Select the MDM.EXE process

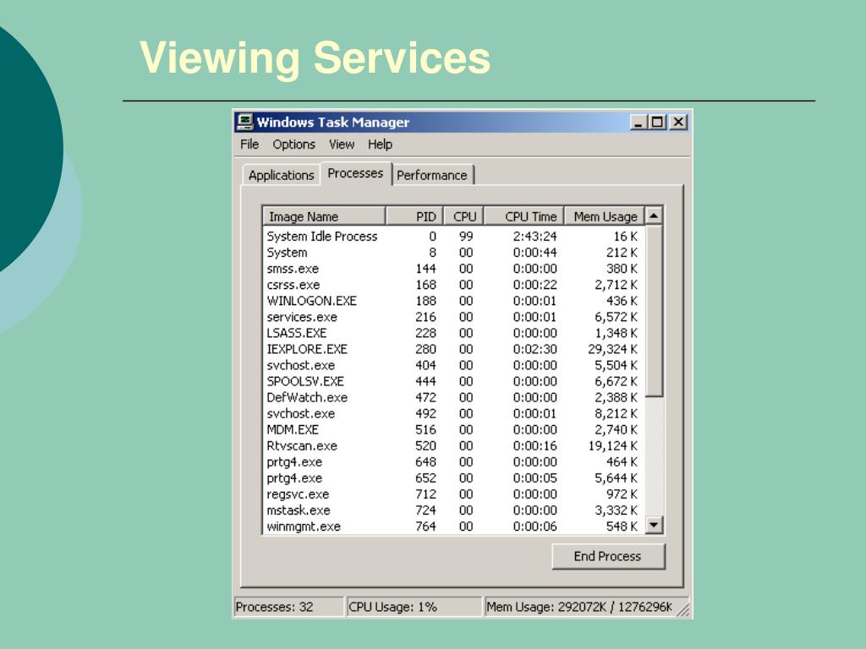(x=453, y=429)
